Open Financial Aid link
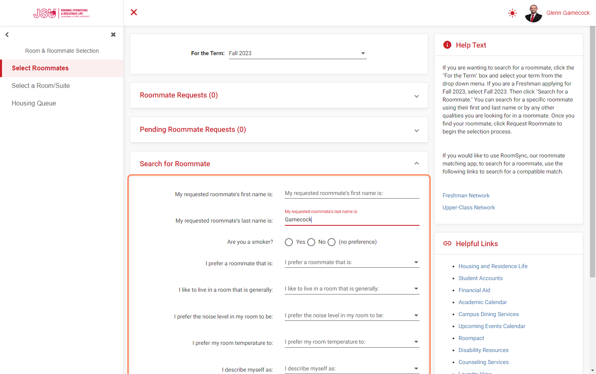 474,290
